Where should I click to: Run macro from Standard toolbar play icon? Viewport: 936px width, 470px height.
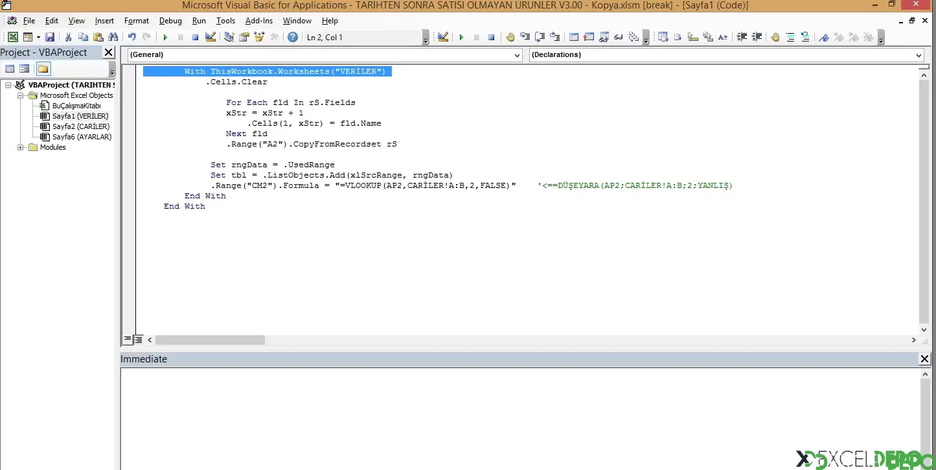tap(165, 38)
